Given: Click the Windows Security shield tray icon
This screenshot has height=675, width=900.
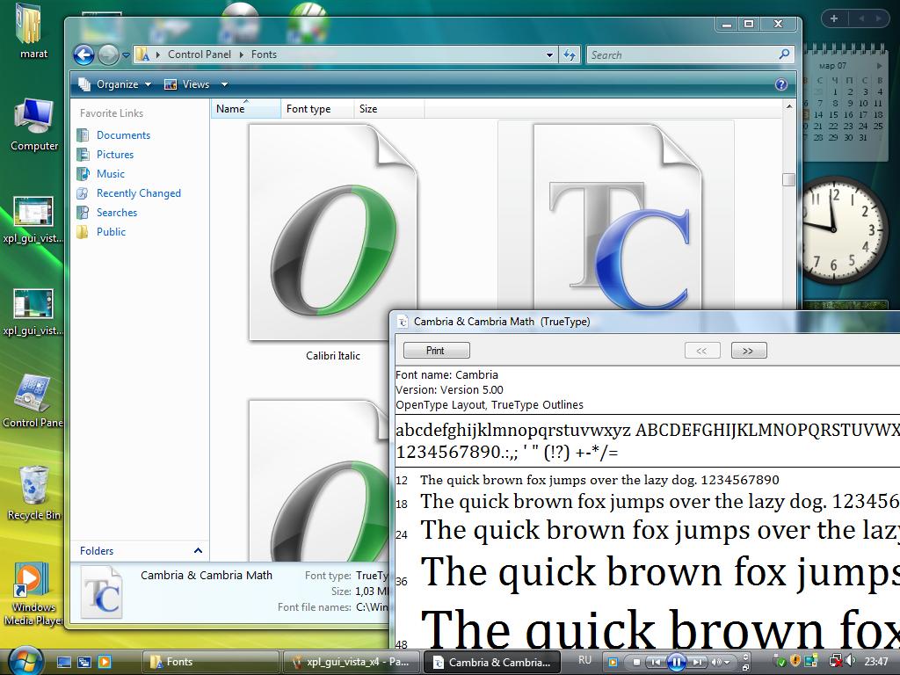Looking at the screenshot, I should pos(795,662).
